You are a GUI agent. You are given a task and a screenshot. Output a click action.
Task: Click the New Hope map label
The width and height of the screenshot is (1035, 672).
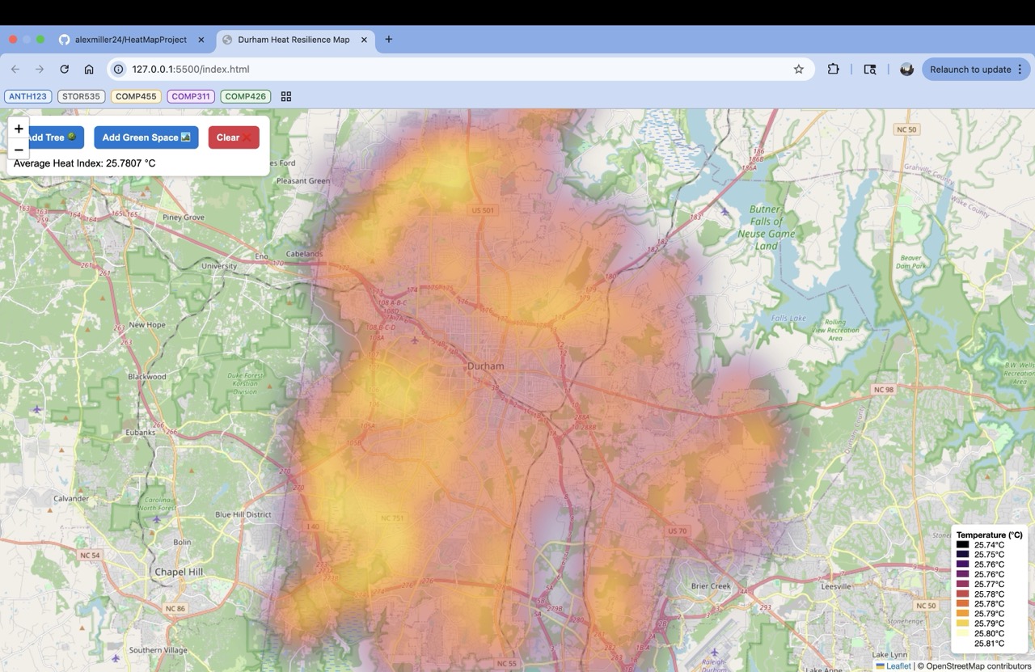[147, 325]
